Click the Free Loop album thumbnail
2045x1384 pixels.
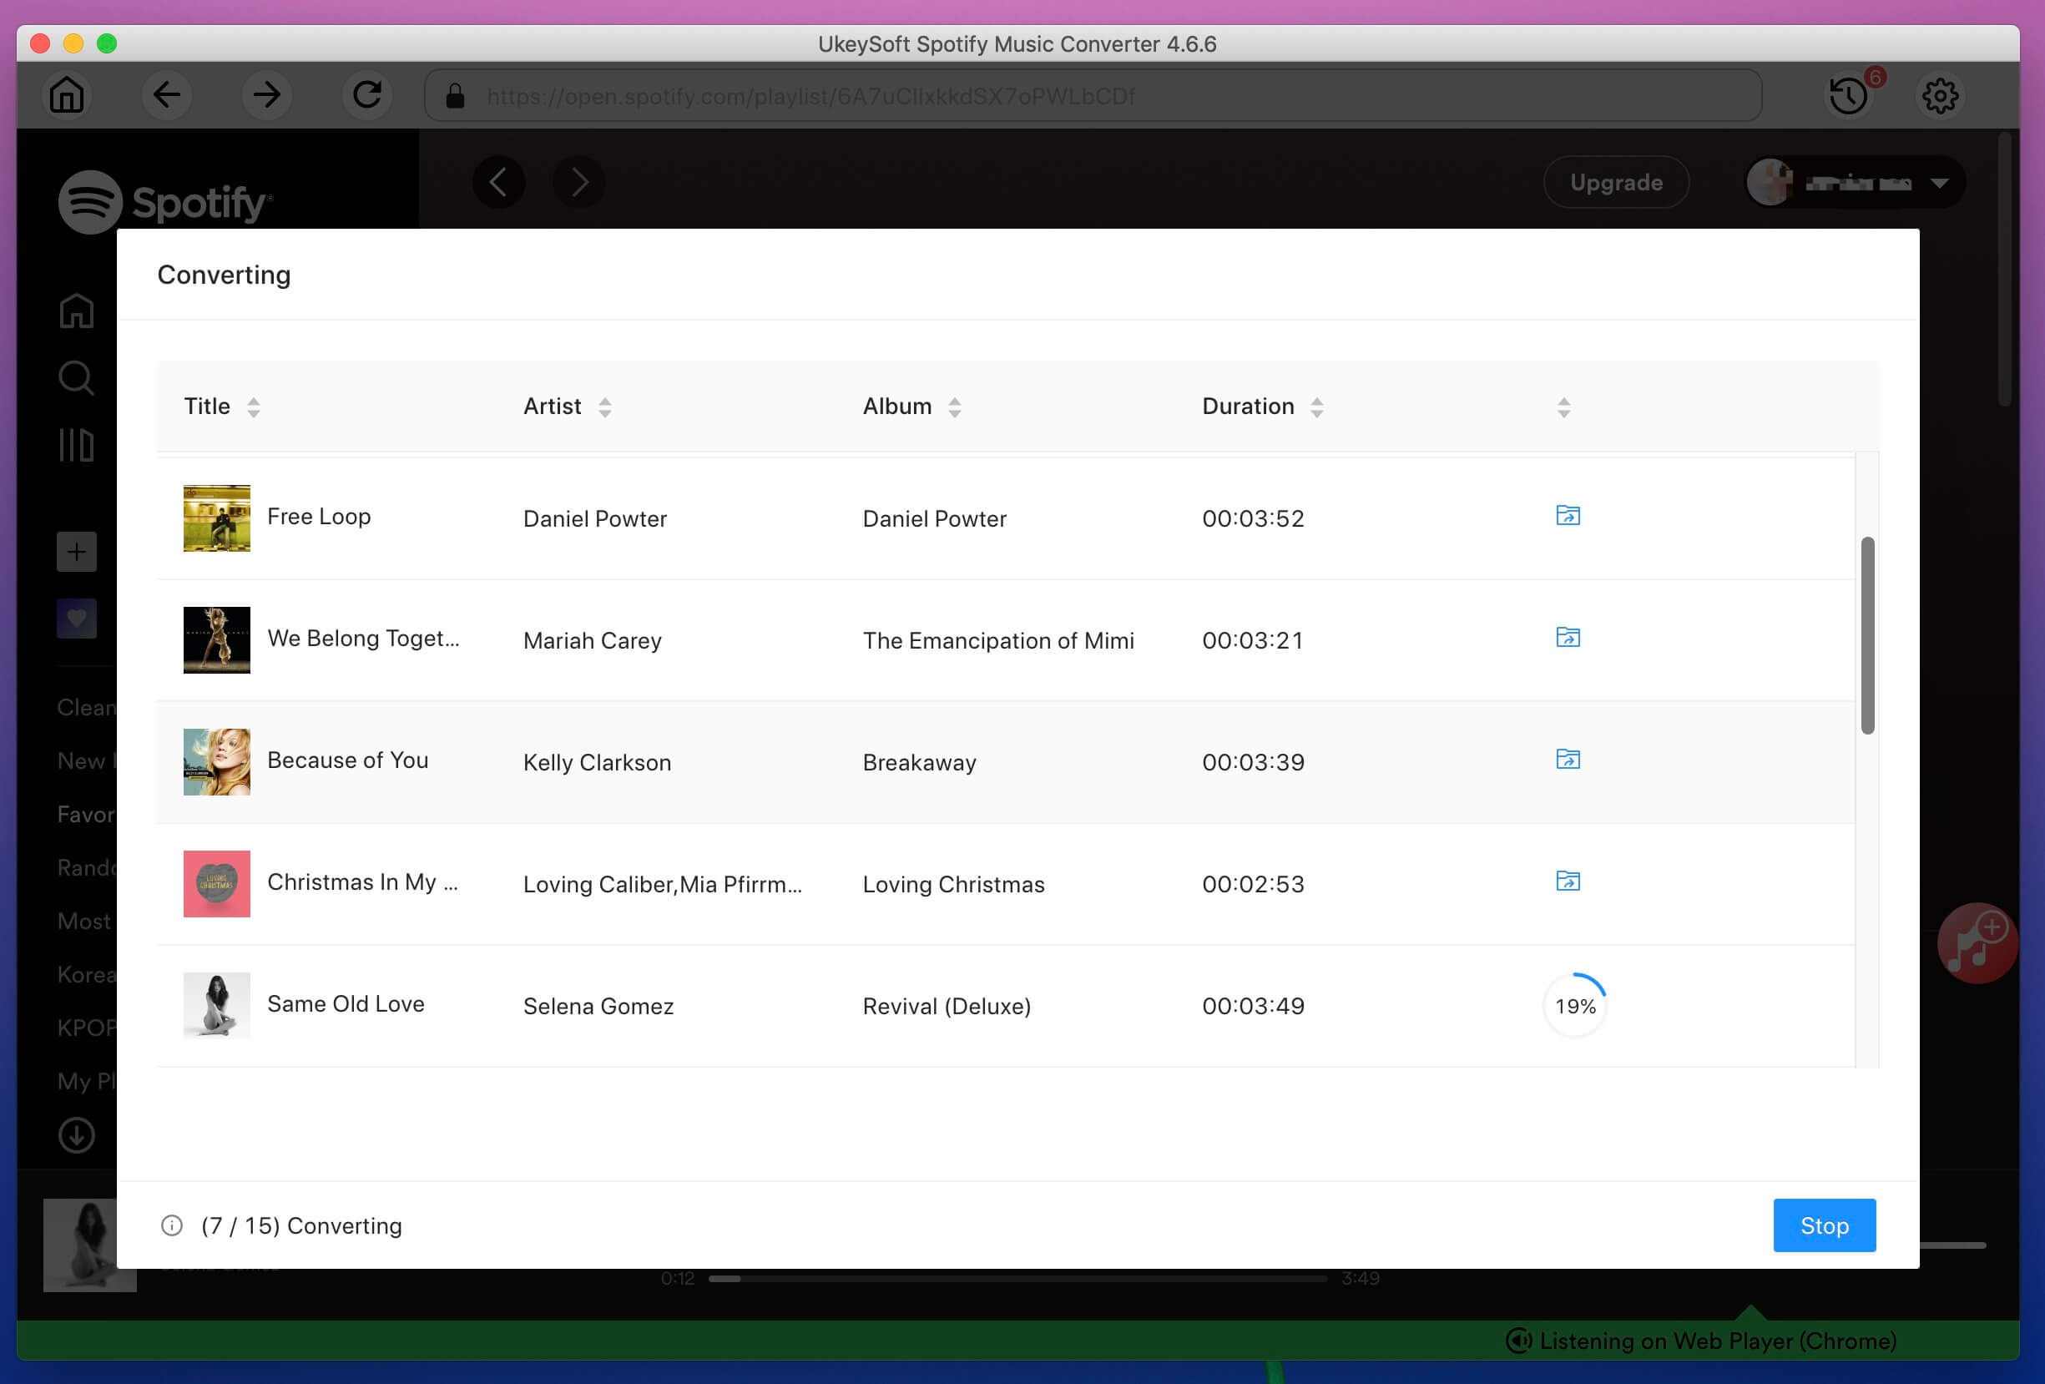coord(216,518)
